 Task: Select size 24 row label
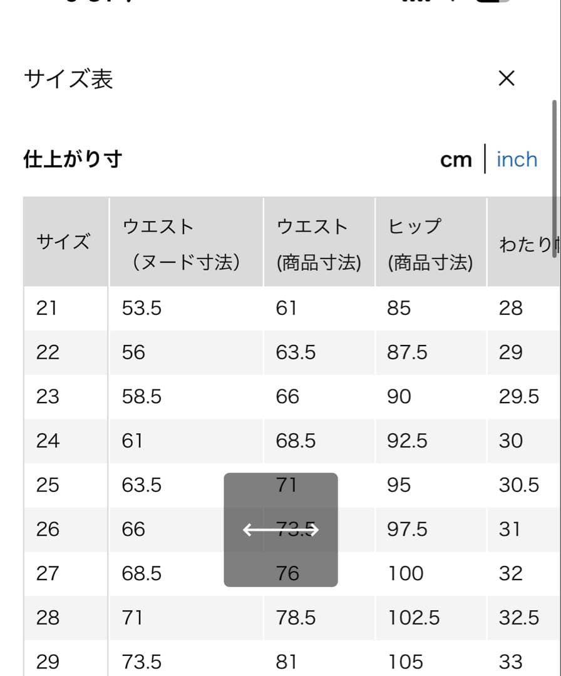[48, 441]
